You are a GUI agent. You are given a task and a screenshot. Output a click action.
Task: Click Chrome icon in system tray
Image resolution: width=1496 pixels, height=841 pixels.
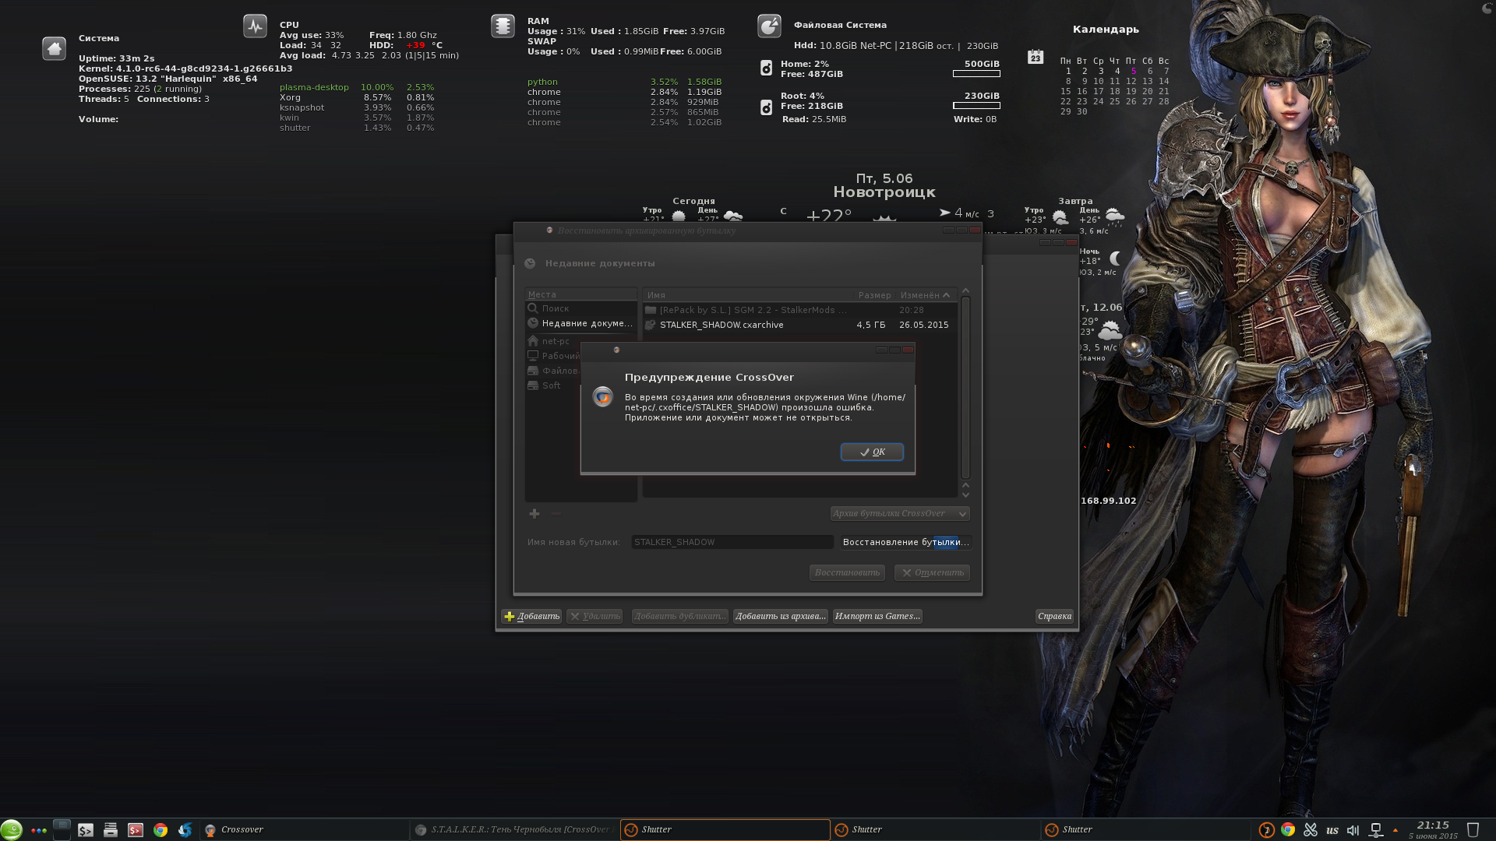pos(1288,830)
